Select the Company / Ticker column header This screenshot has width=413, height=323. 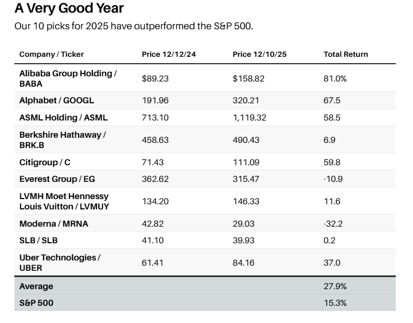coord(51,55)
